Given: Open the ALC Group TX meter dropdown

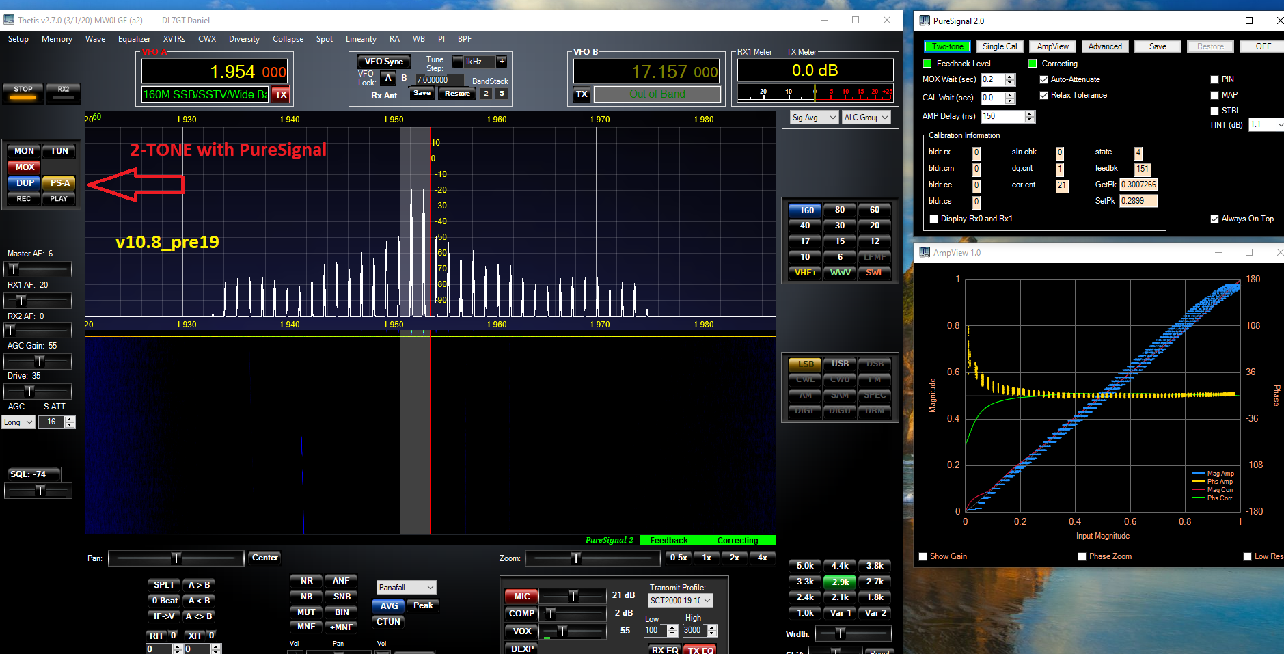Looking at the screenshot, I should 866,118.
